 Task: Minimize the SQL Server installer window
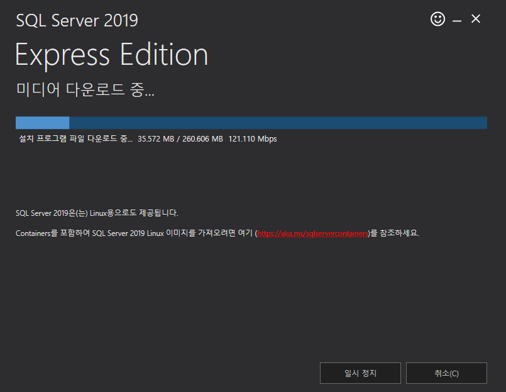(x=456, y=20)
